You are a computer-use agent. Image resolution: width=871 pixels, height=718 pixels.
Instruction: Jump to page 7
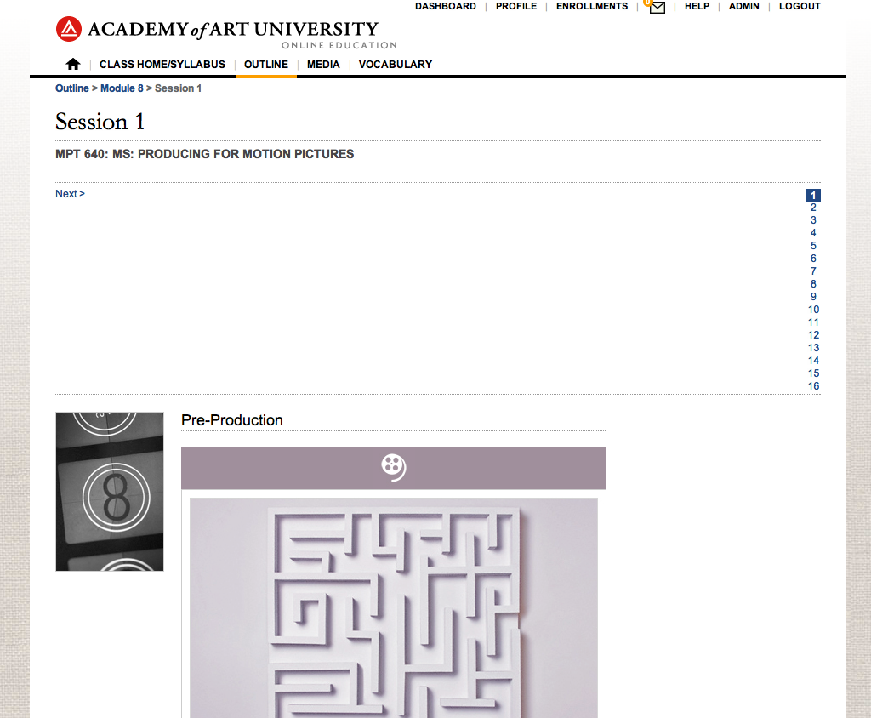pos(813,271)
